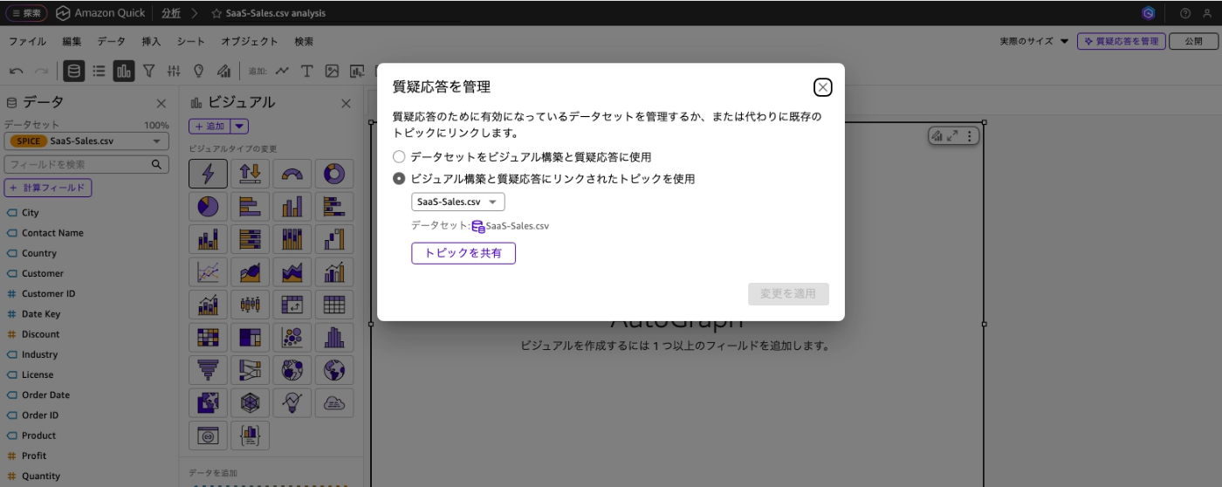This screenshot has height=487, width=1222.
Task: Click the 計算フィールド button
Action: [48, 188]
